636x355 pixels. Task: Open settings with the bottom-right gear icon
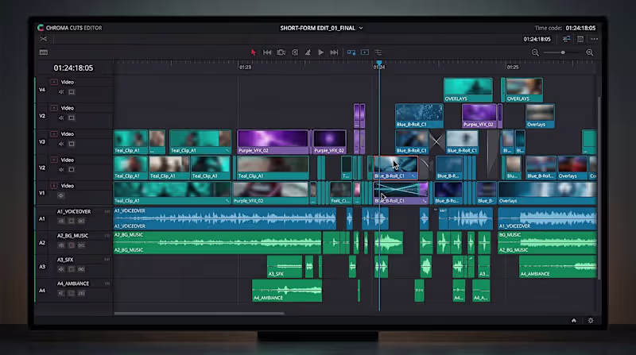(x=591, y=321)
